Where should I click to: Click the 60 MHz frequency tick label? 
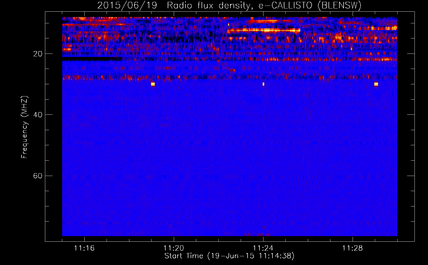tap(38, 176)
